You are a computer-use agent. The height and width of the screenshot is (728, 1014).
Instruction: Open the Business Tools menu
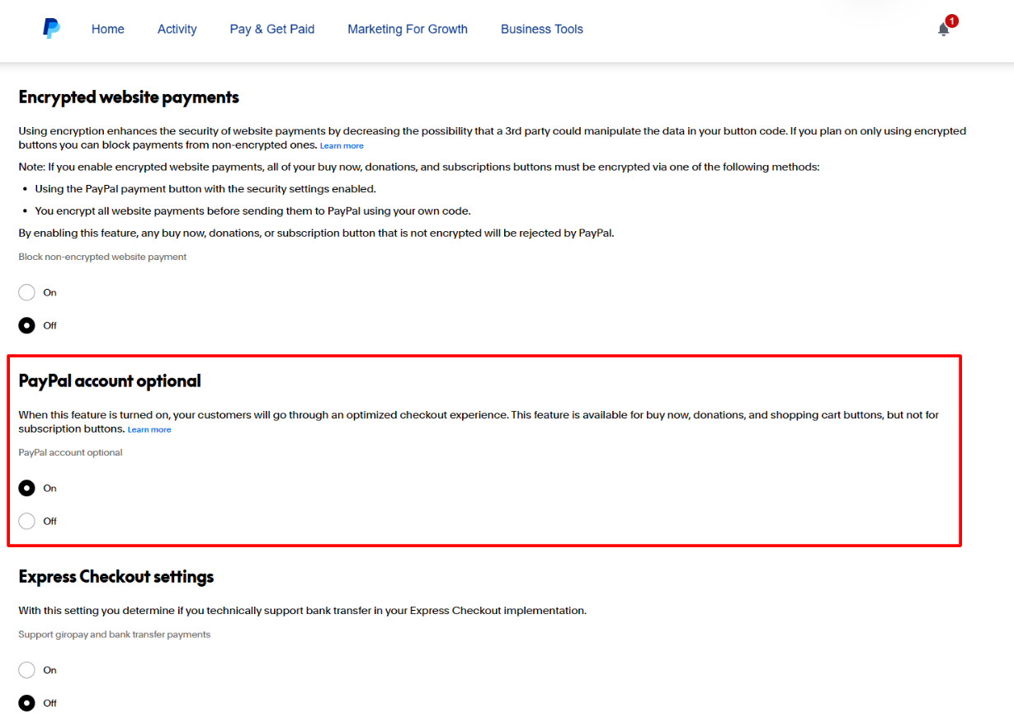542,29
